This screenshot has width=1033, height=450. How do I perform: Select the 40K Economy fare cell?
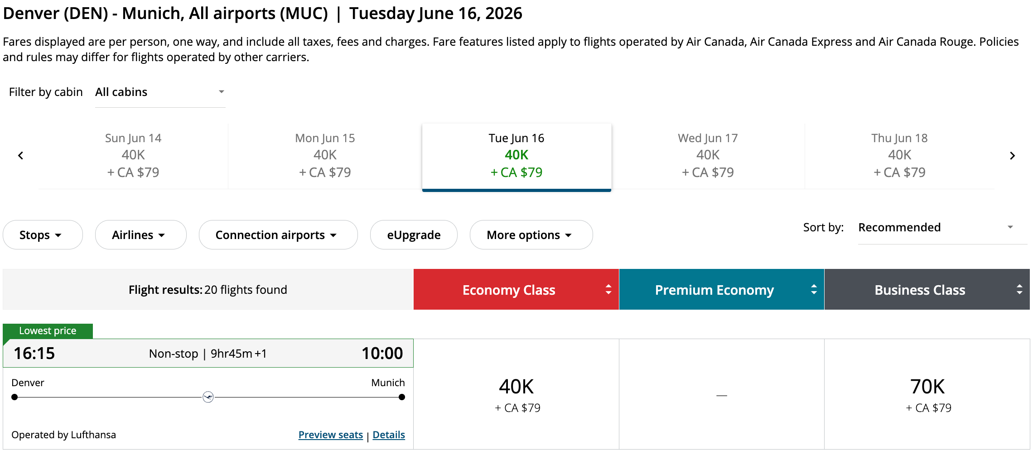coord(516,394)
